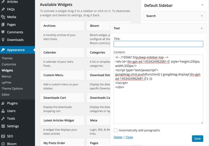Click the Articles pin icon
Viewport: 209px width, 146px height.
click(x=3, y=2)
